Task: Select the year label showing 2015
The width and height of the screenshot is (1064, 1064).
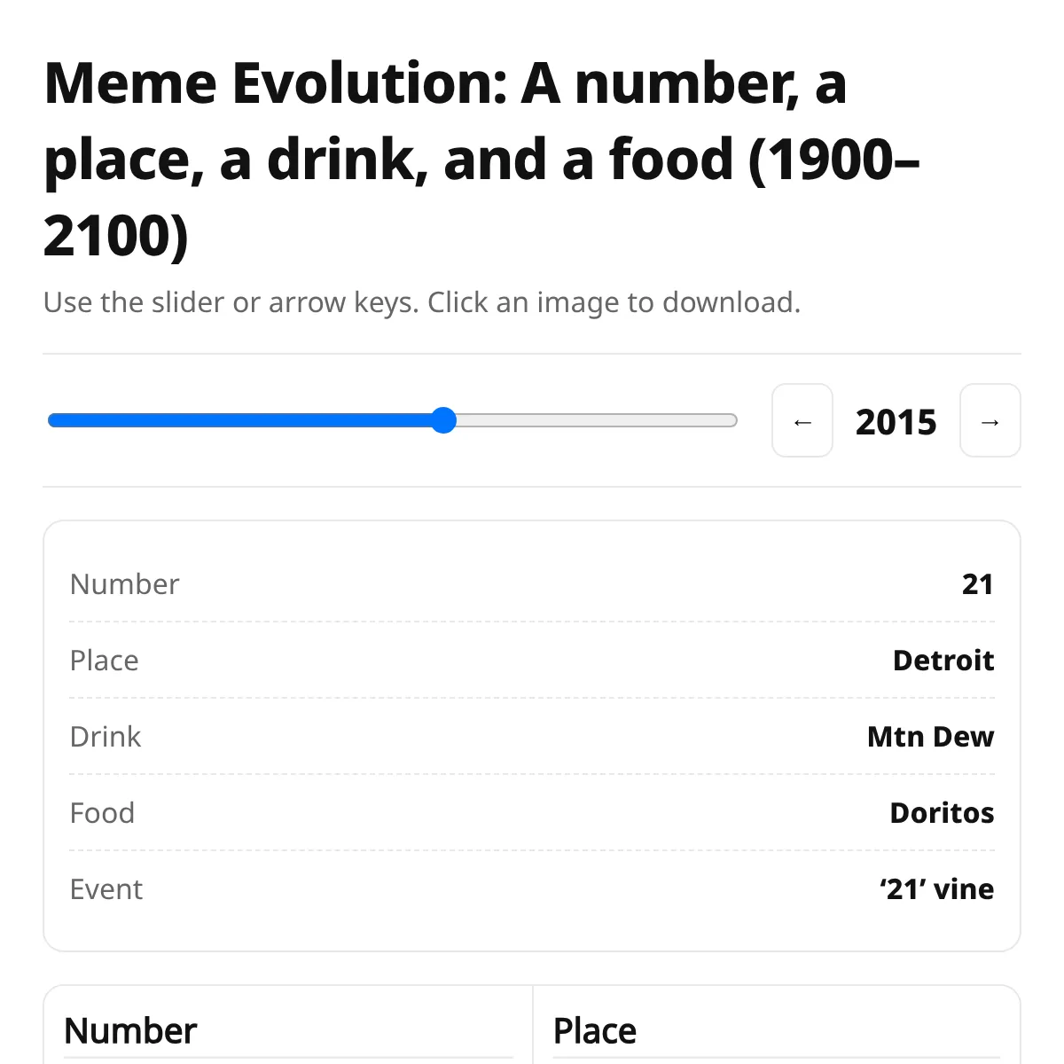Action: point(896,421)
